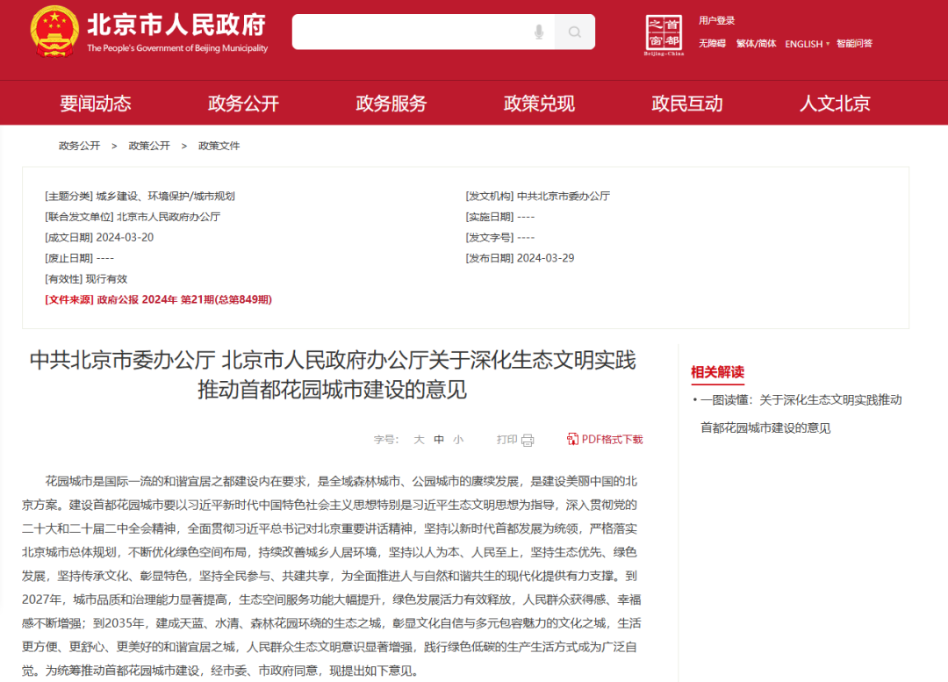Switch to the 政务服务 section
948x682 pixels.
click(391, 103)
